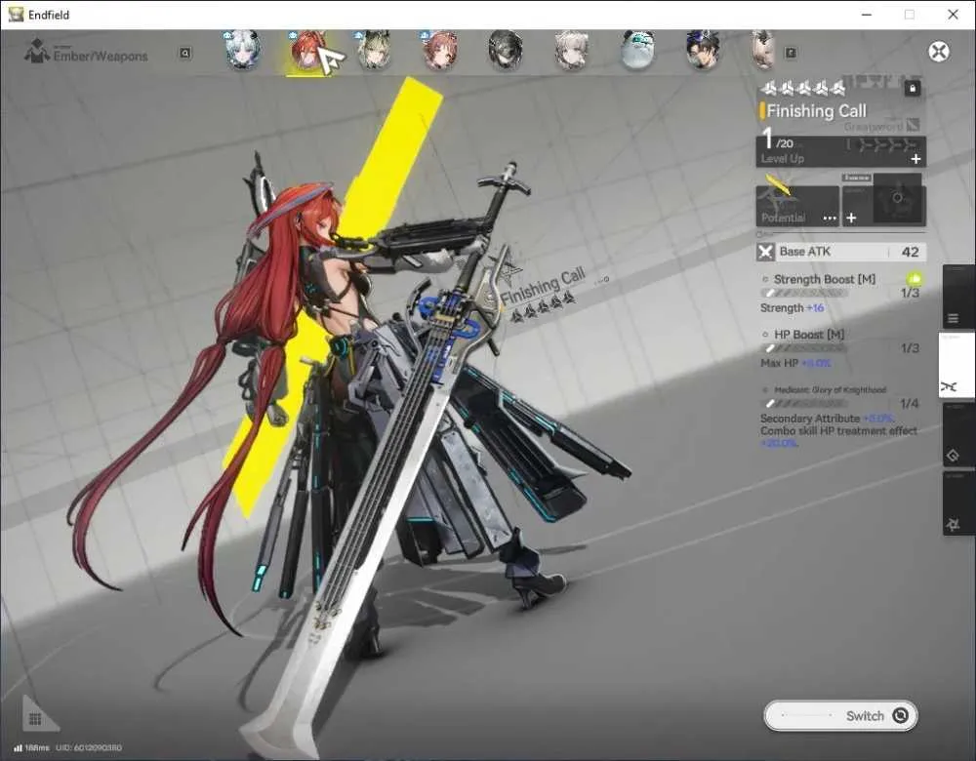Click the grid menu icon bottom-left
Screen dimensions: 976x761
(x=35, y=719)
